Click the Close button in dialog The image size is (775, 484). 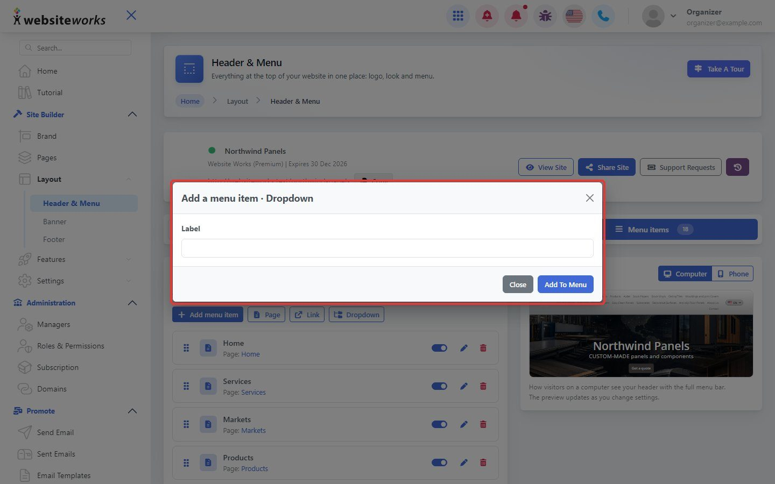(518, 284)
